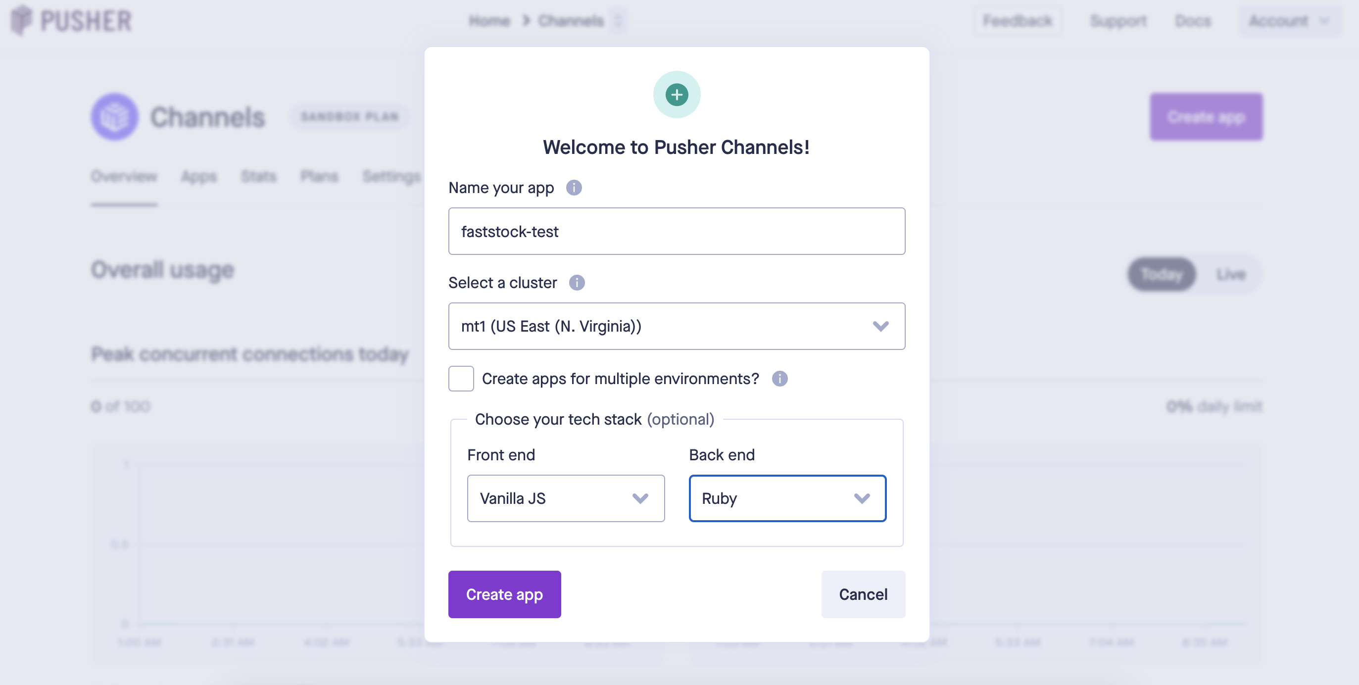Expand the Front end tech stack dropdown

(x=567, y=498)
